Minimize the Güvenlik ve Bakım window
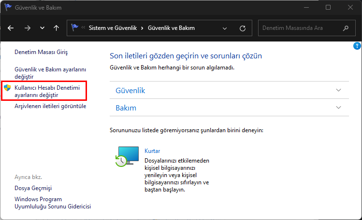The image size is (362, 220). (306, 7)
